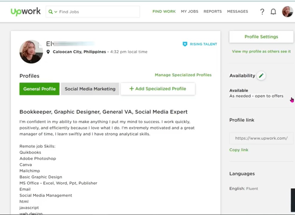Open the help question mark icon

[262, 12]
